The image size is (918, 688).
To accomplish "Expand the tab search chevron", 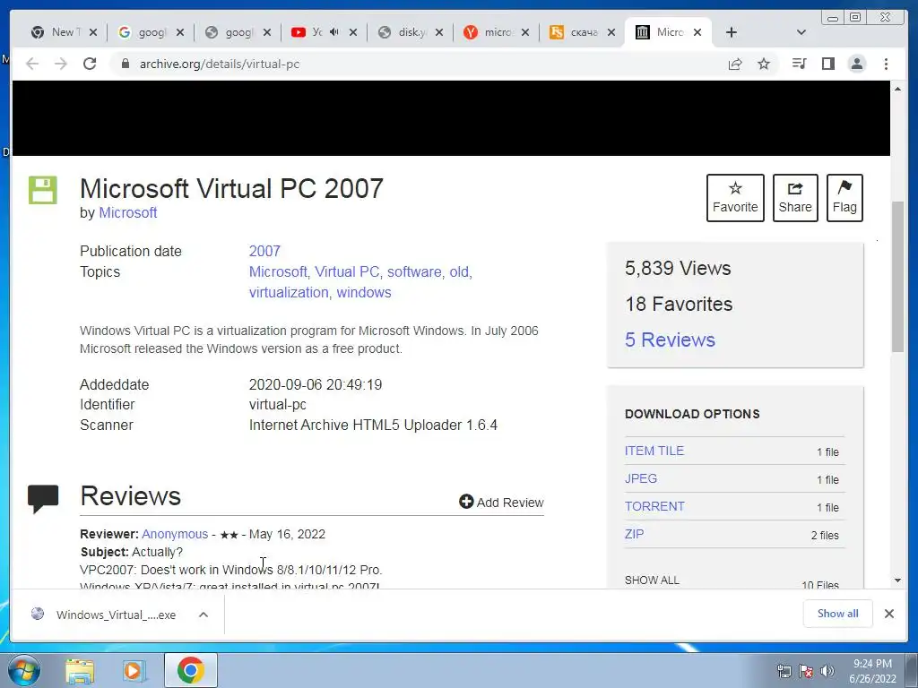I will 801,32.
